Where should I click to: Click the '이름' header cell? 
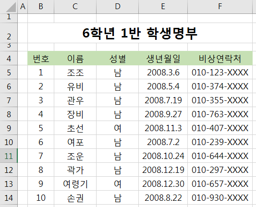click(x=75, y=58)
